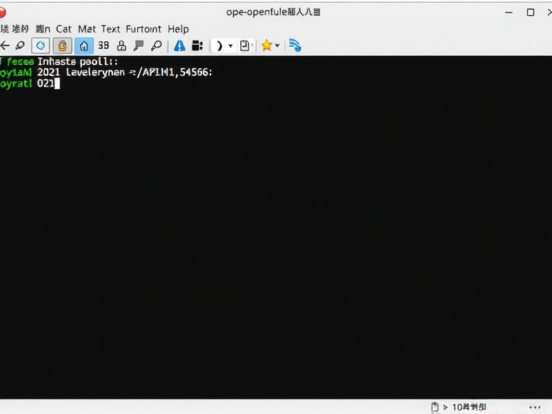The width and height of the screenshot is (552, 414).
Task: Click the home icon in toolbar
Action: coord(83,46)
